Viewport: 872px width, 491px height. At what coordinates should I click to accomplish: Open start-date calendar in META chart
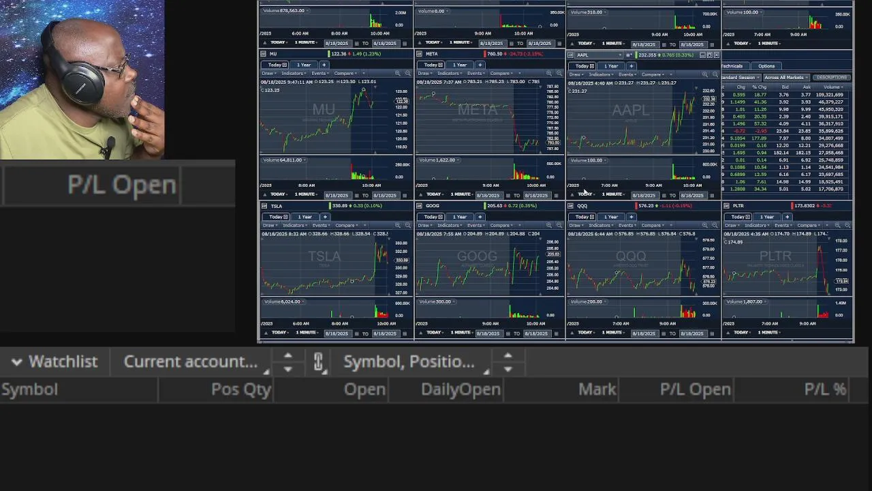[x=508, y=195]
